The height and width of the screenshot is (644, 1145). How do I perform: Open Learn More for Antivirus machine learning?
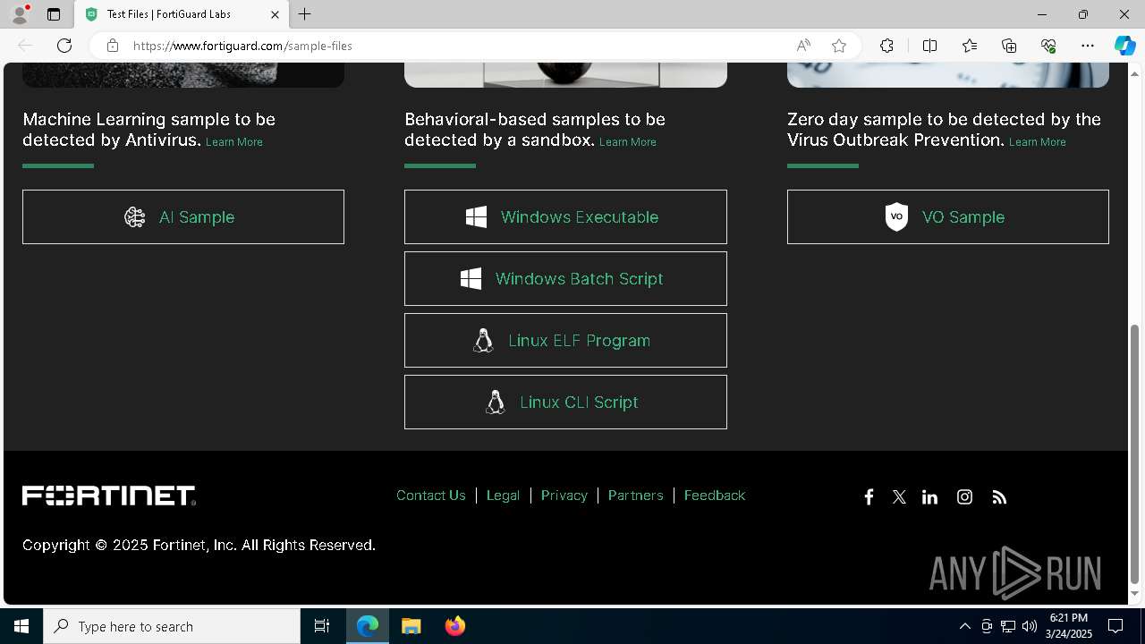(x=234, y=141)
